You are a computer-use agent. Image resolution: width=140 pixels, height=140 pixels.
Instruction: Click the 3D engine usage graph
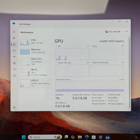pyautogui.click(x=72, y=54)
